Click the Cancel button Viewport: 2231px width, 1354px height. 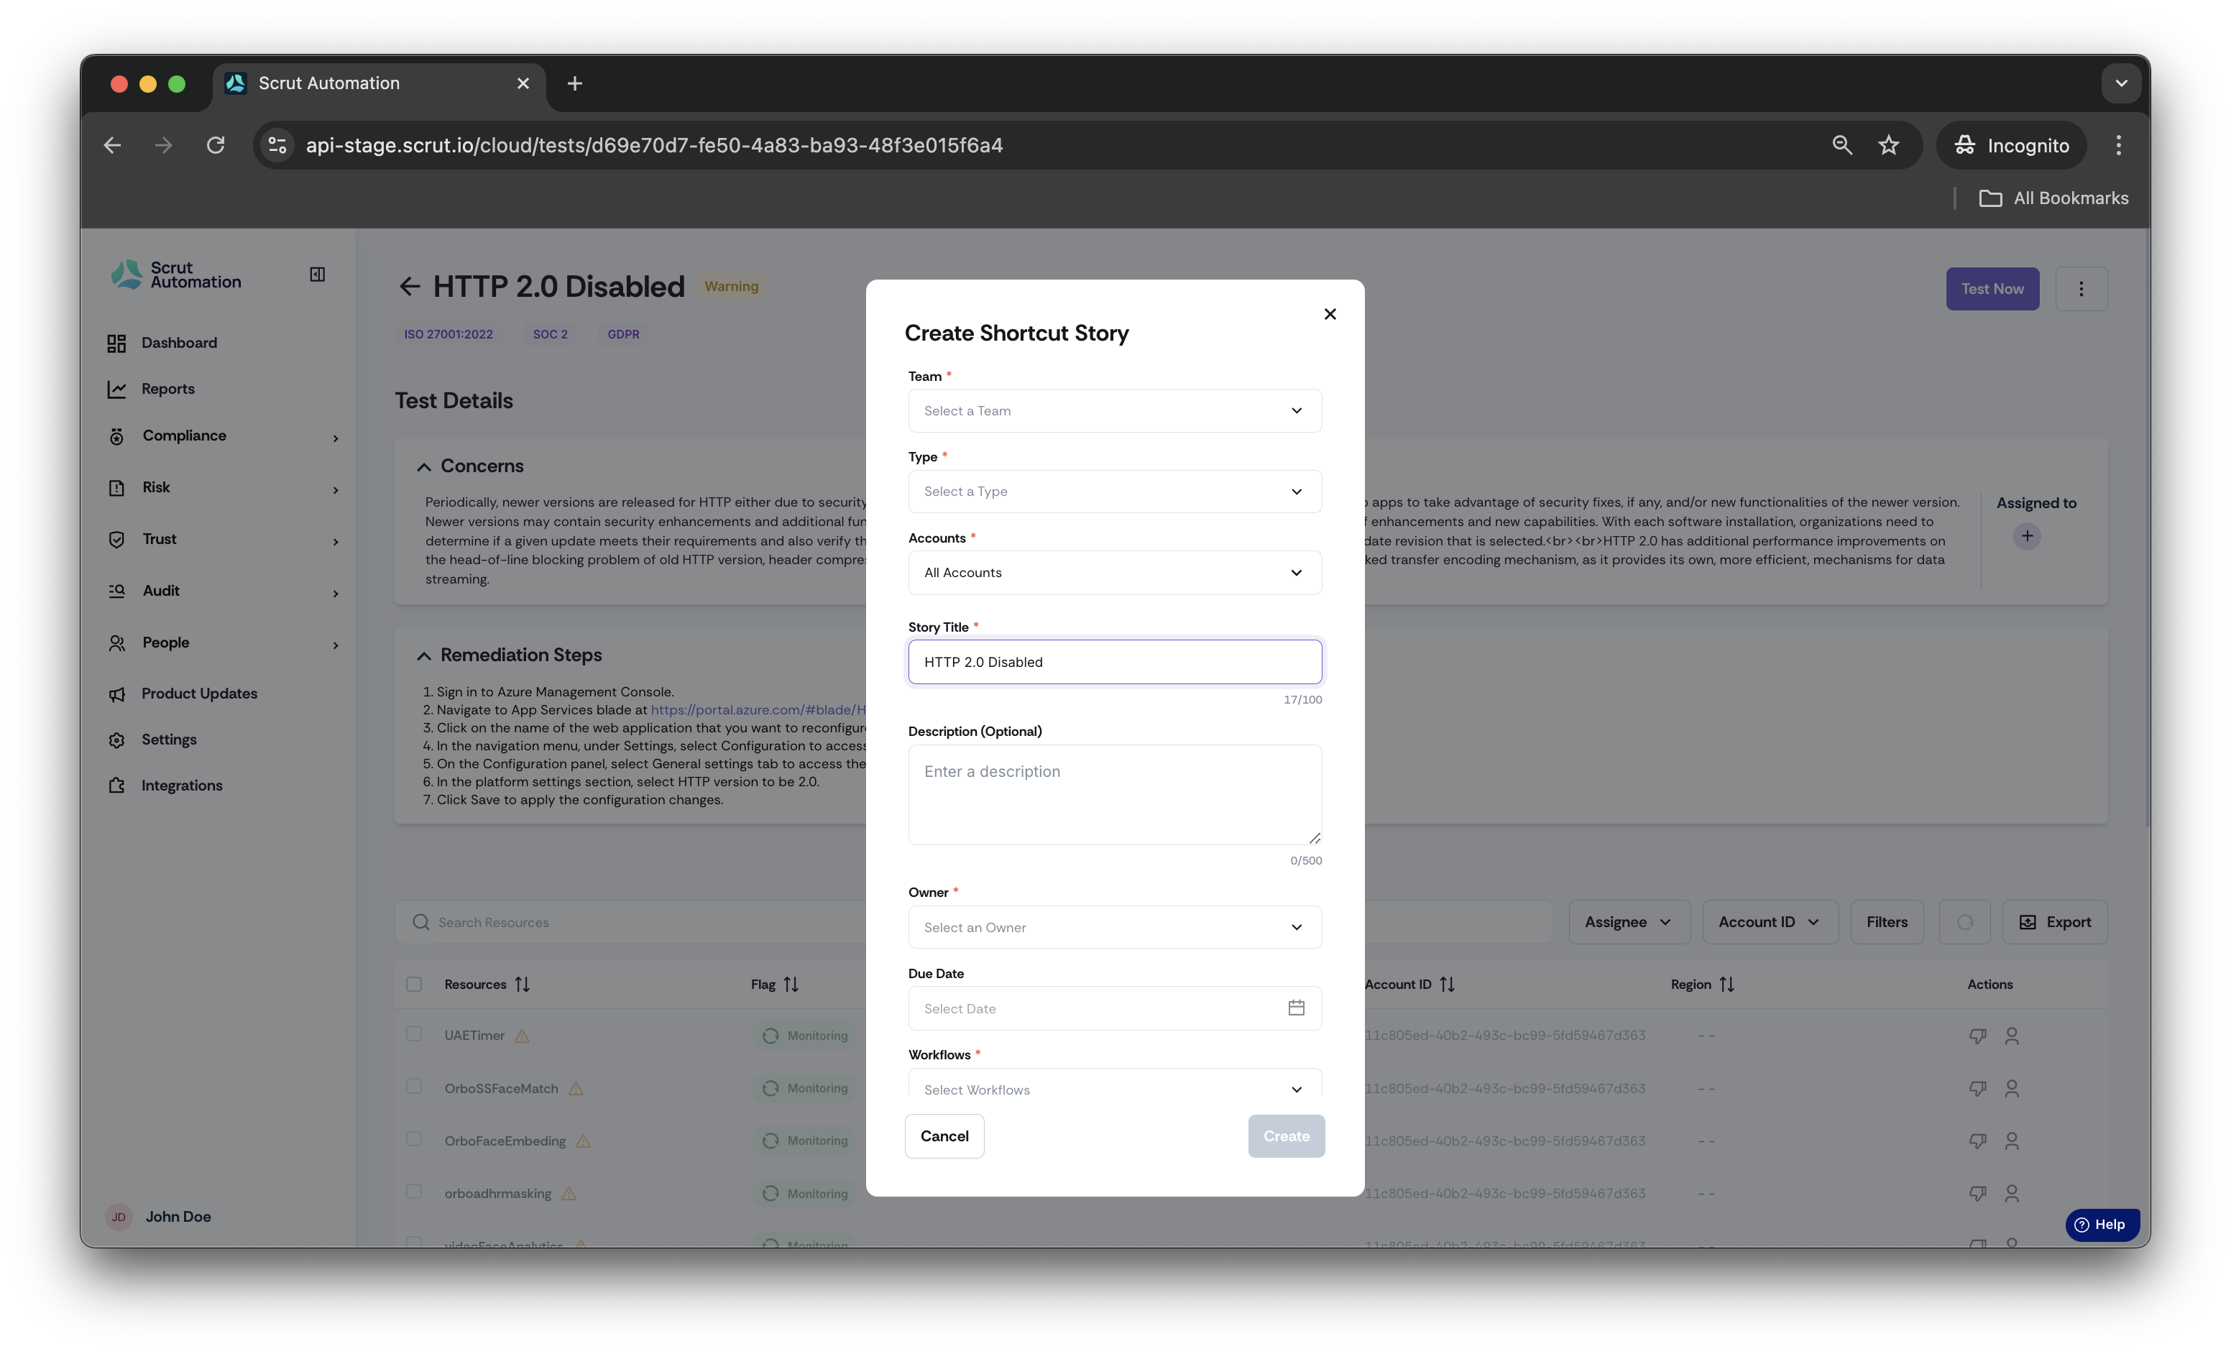pos(944,1136)
